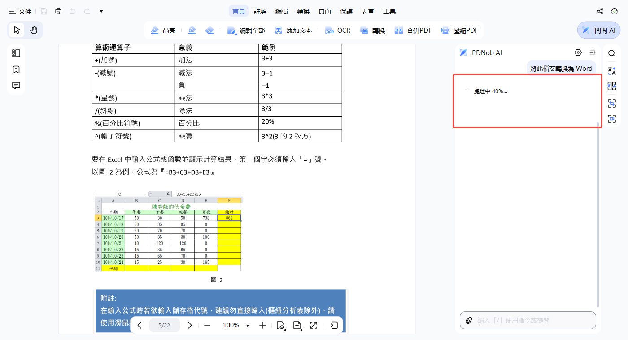Click the print icon

point(58,11)
